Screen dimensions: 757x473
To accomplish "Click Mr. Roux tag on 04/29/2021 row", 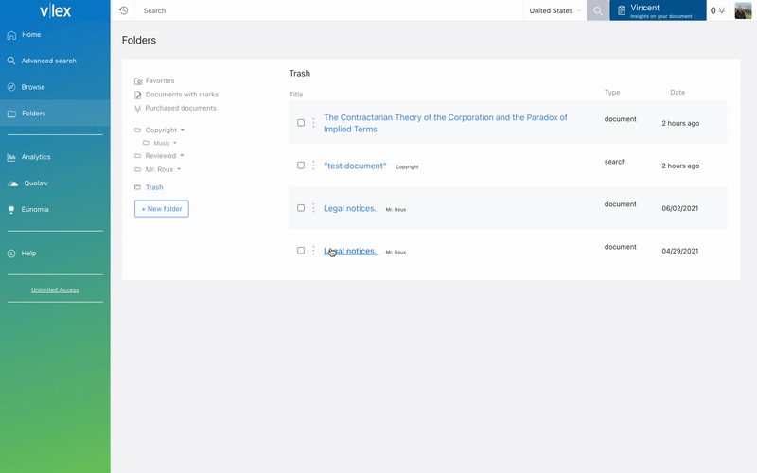I will (396, 252).
